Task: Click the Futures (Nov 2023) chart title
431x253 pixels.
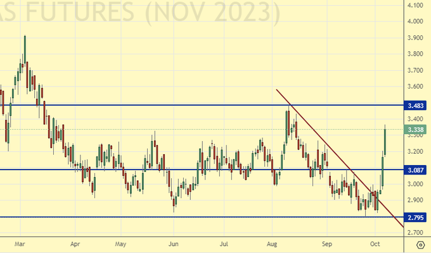Action: tap(139, 11)
